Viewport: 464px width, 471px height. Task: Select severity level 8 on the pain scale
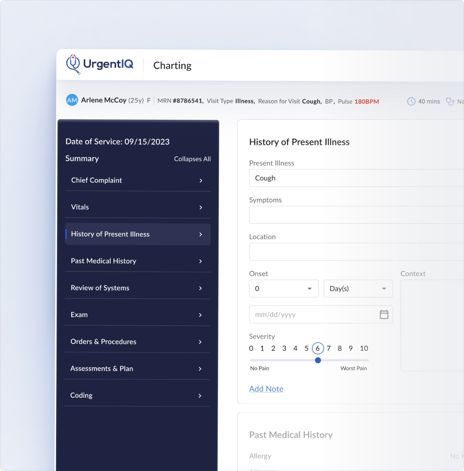point(340,348)
